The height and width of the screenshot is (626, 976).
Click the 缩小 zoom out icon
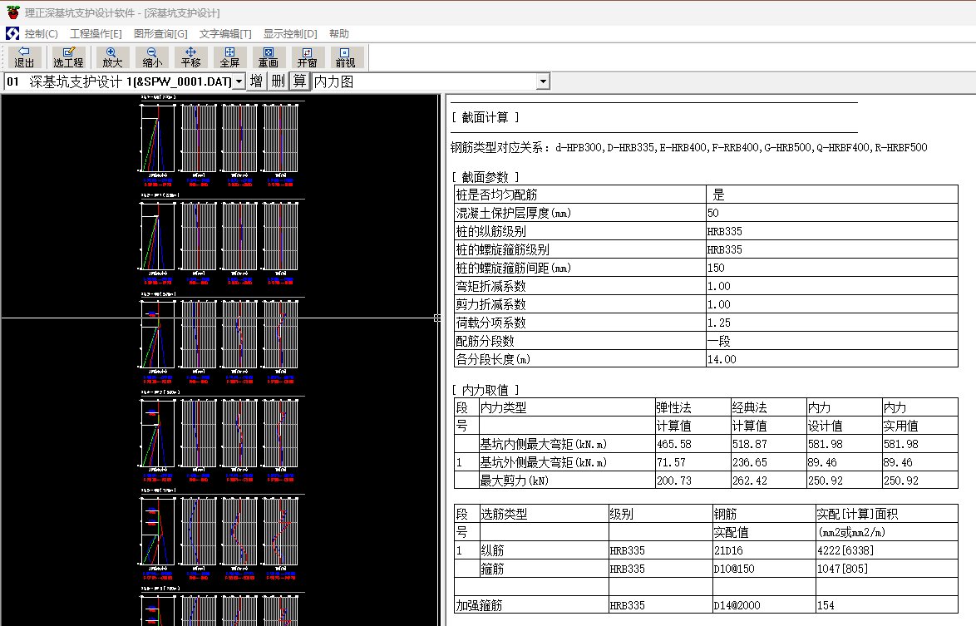tap(152, 57)
